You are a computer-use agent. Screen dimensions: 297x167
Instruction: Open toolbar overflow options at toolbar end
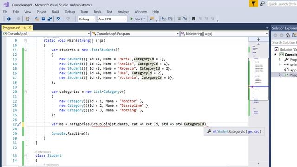217,20
